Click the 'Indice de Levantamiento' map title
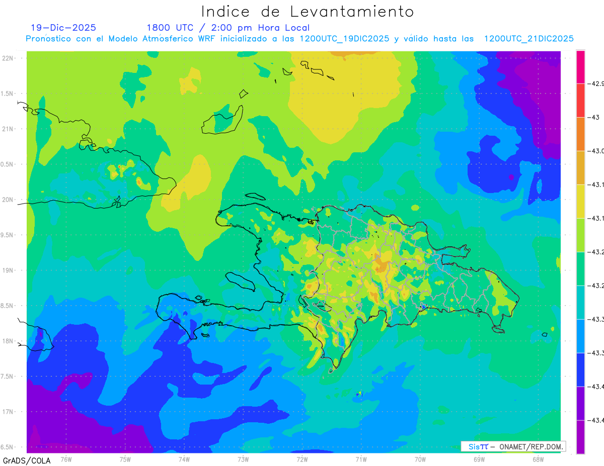The width and height of the screenshot is (604, 466). pos(308,12)
